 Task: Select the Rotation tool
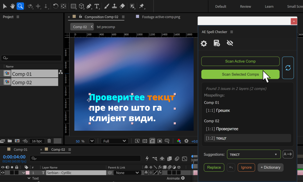pos(55,6)
